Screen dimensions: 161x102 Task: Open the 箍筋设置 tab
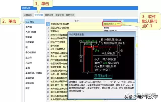49,15
